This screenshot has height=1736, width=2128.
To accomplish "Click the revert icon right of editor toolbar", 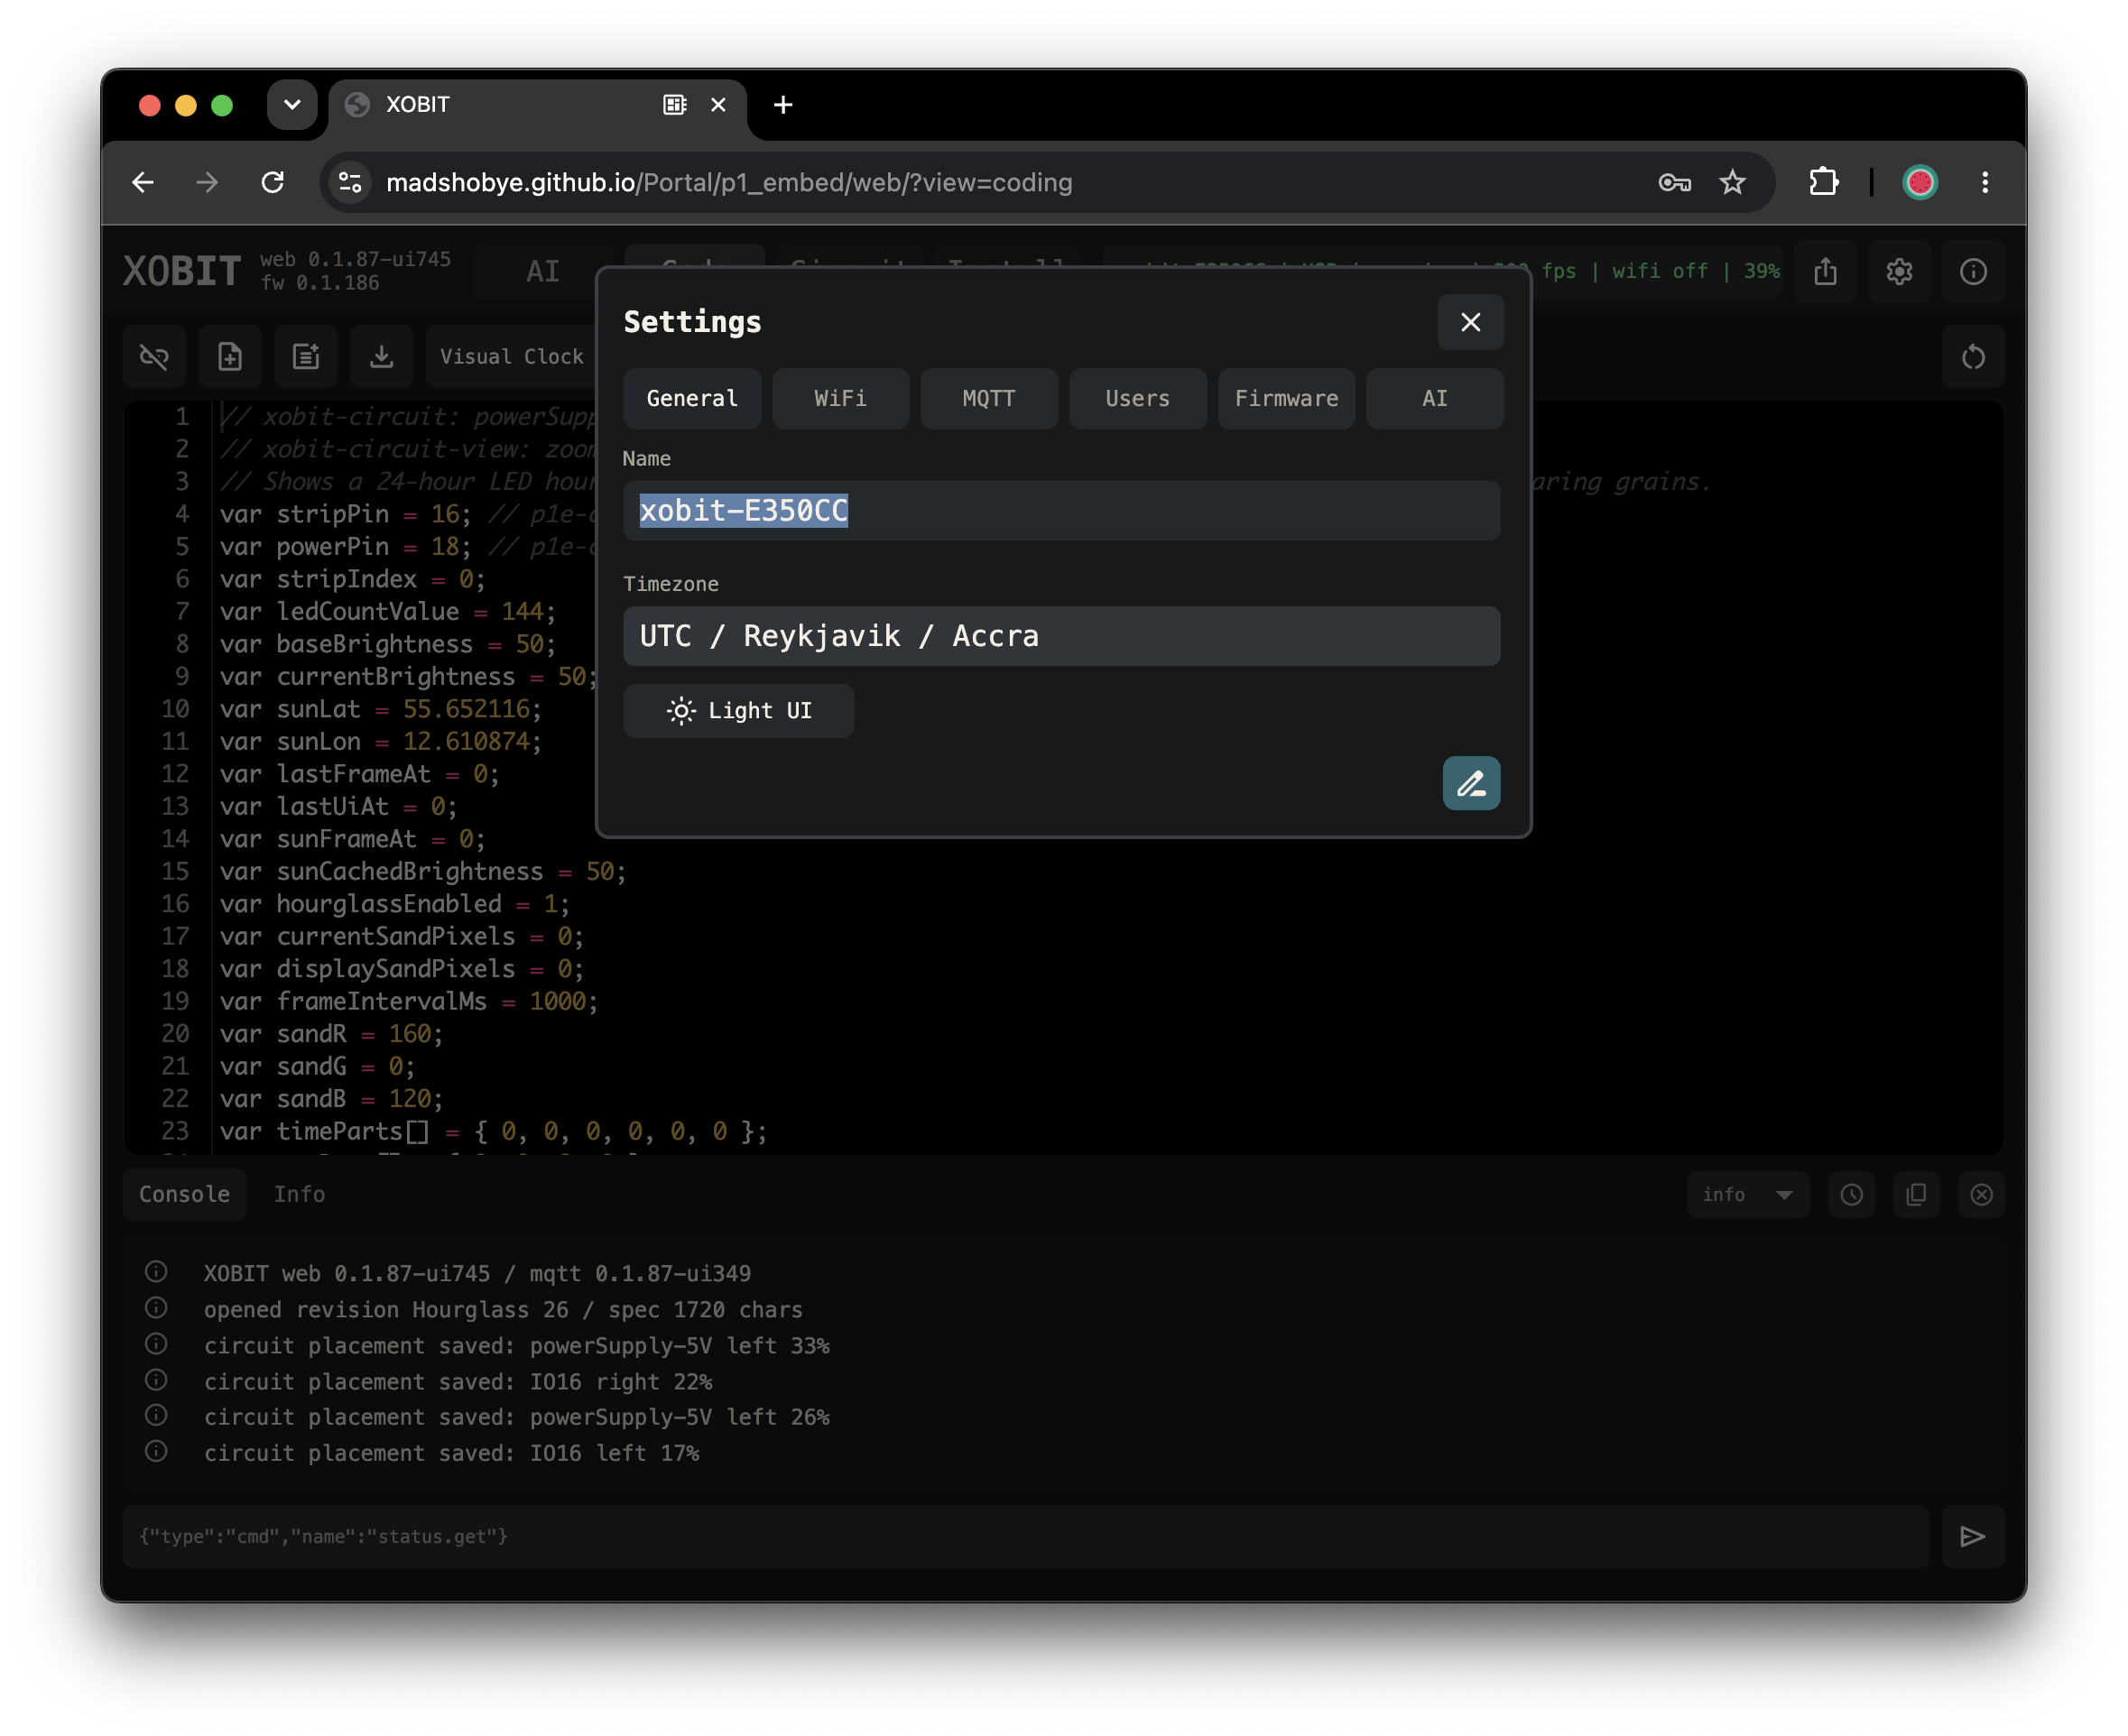I will 1973,357.
